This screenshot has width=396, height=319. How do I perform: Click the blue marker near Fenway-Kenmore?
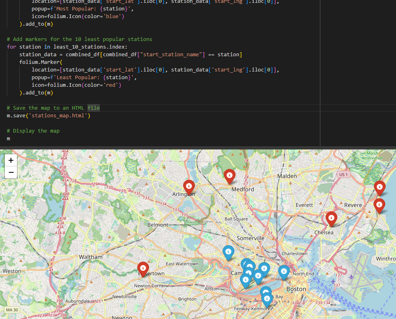tap(267, 299)
